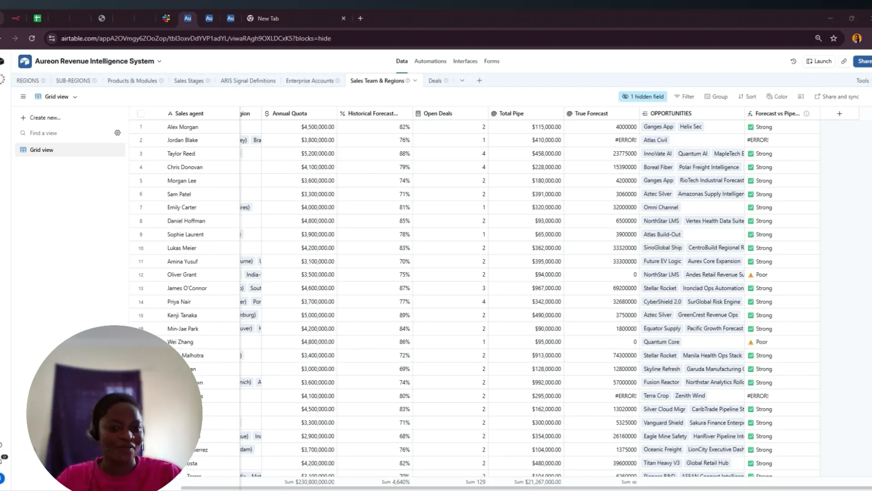Show Sales Stages table info icon
Image resolution: width=872 pixels, height=491 pixels.
(208, 80)
